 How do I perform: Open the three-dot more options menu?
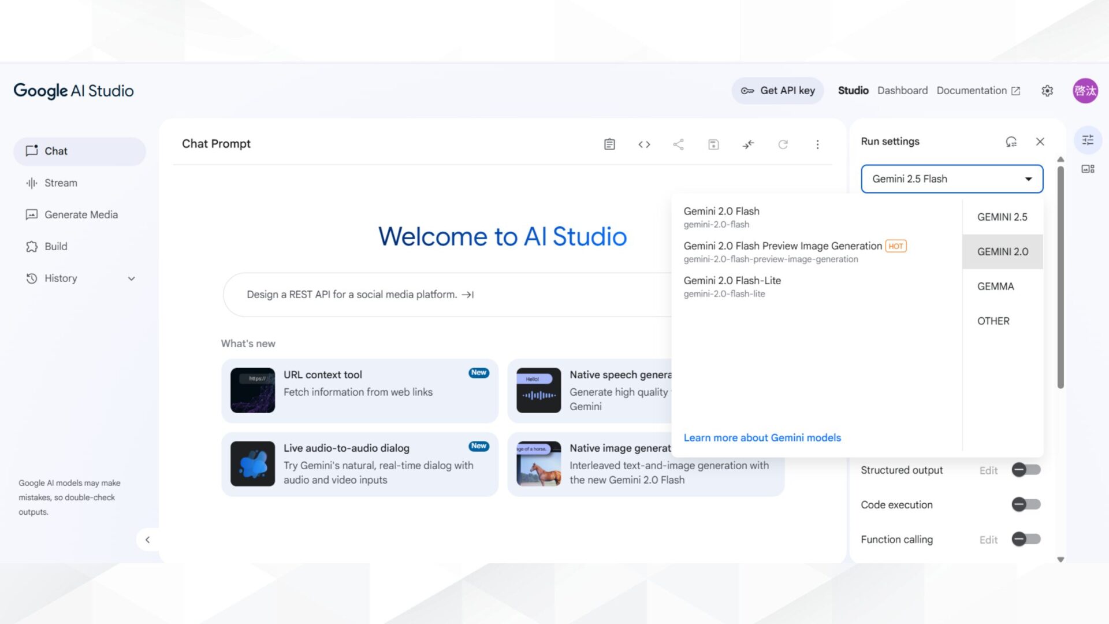pyautogui.click(x=817, y=144)
